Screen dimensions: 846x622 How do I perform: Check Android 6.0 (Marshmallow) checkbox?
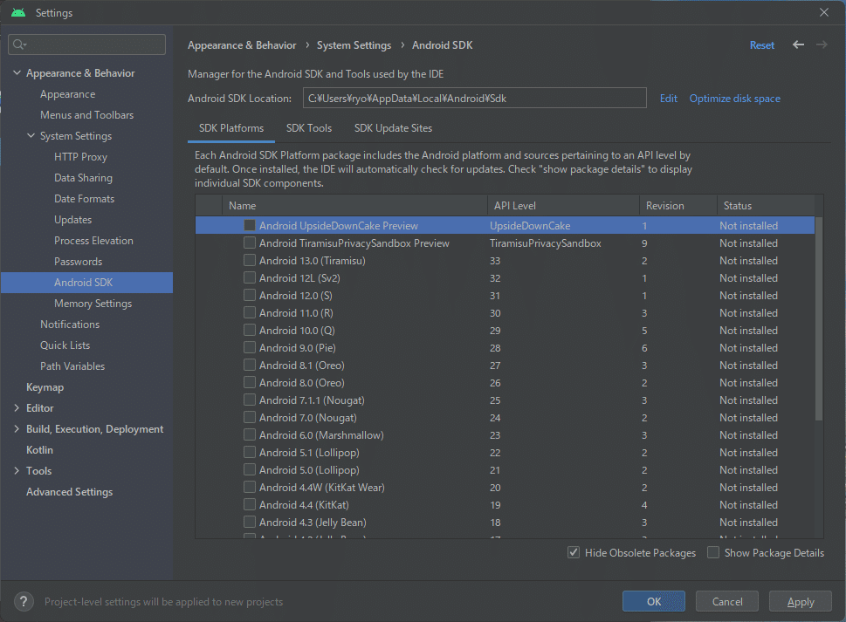coord(250,434)
